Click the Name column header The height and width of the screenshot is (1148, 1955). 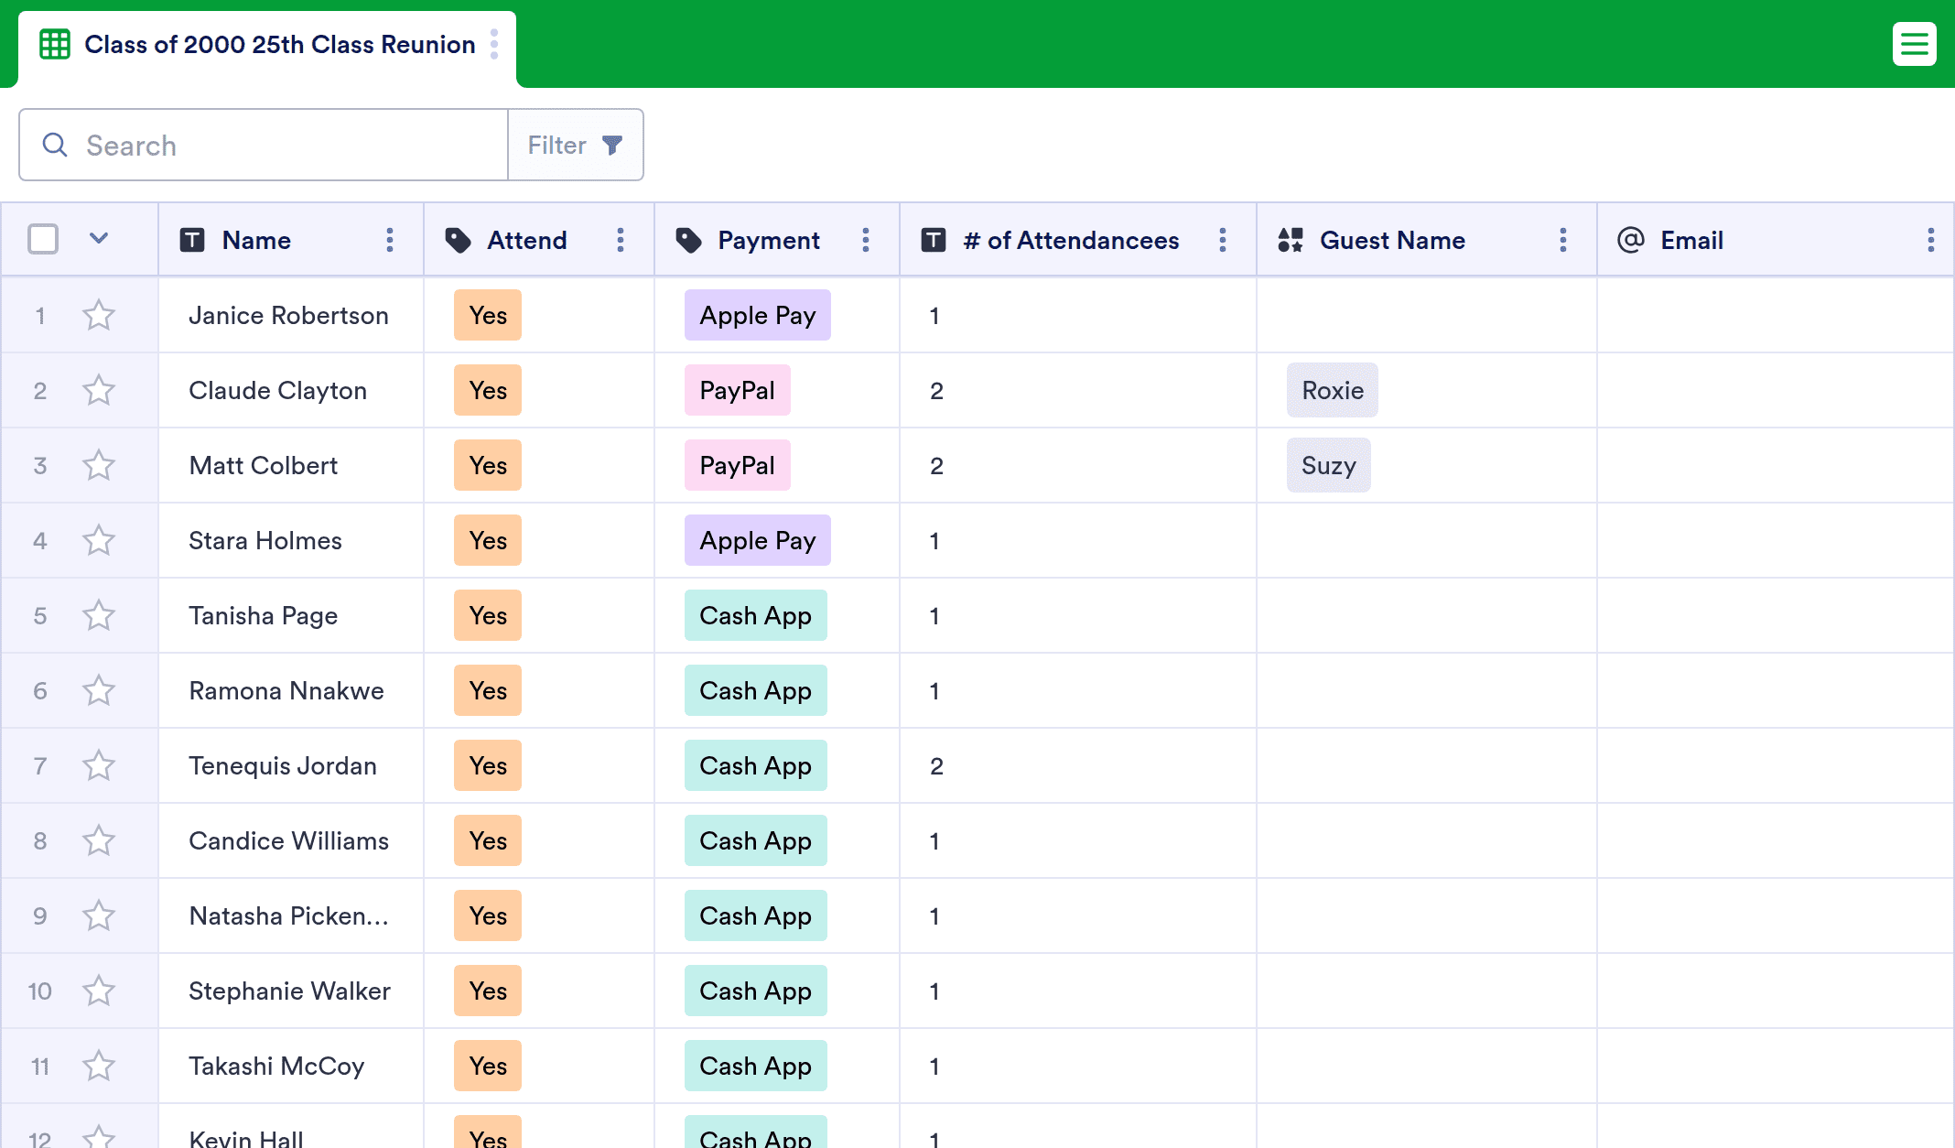291,240
